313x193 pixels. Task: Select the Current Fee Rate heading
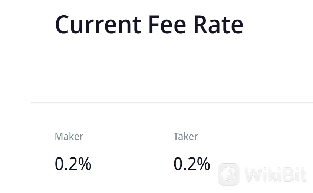(149, 24)
